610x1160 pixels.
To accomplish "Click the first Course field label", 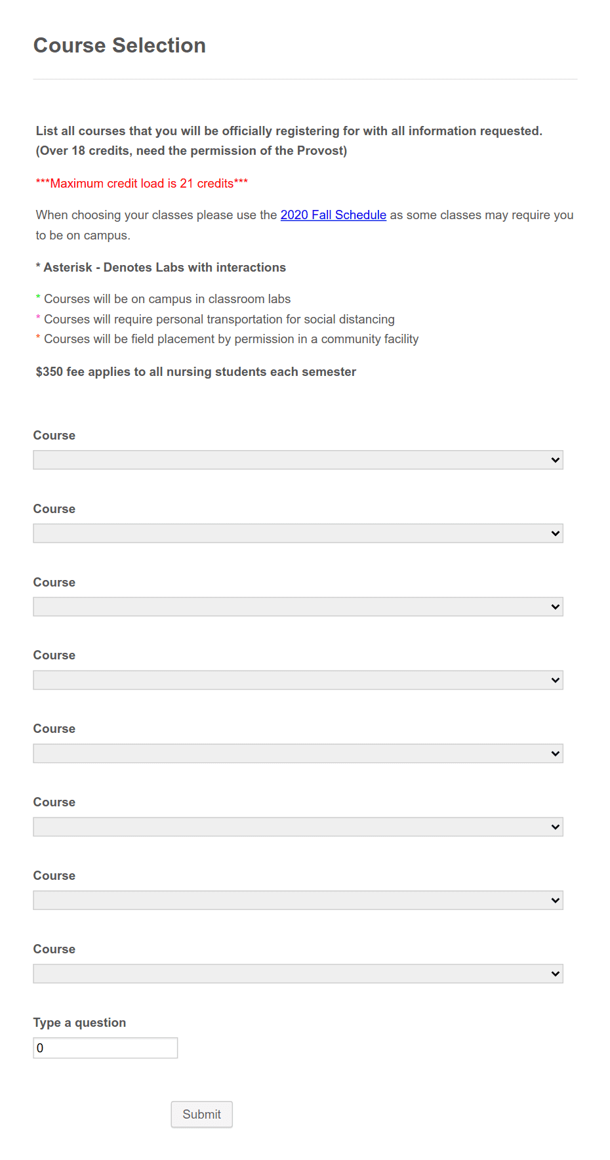I will pos(54,436).
